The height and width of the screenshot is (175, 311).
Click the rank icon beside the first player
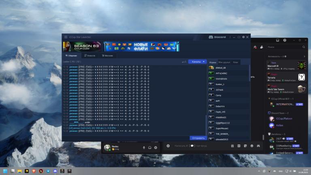point(211,68)
